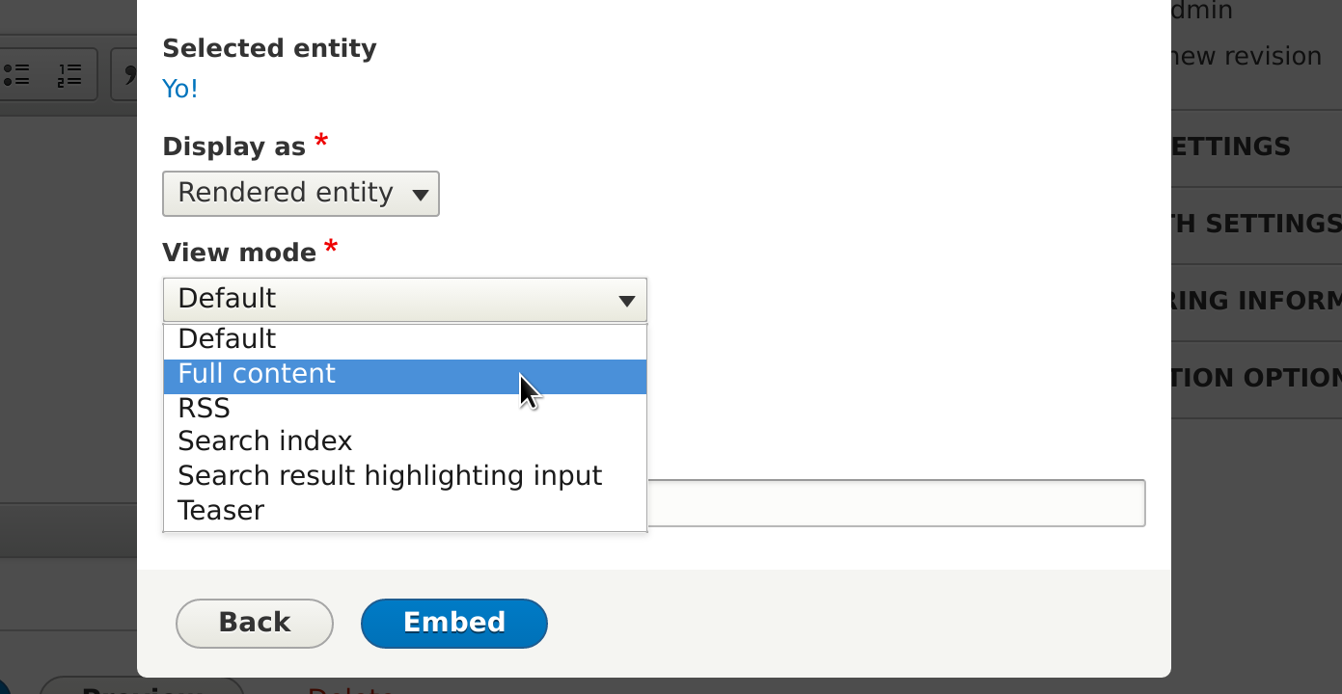Click the blue Embed button

pos(454,623)
